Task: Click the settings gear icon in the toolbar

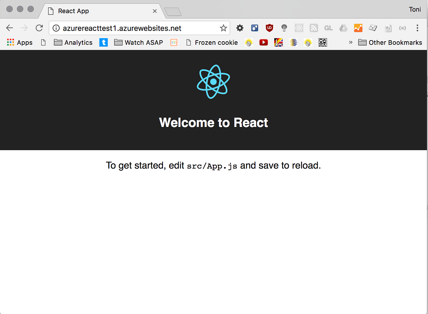Action: click(x=240, y=28)
